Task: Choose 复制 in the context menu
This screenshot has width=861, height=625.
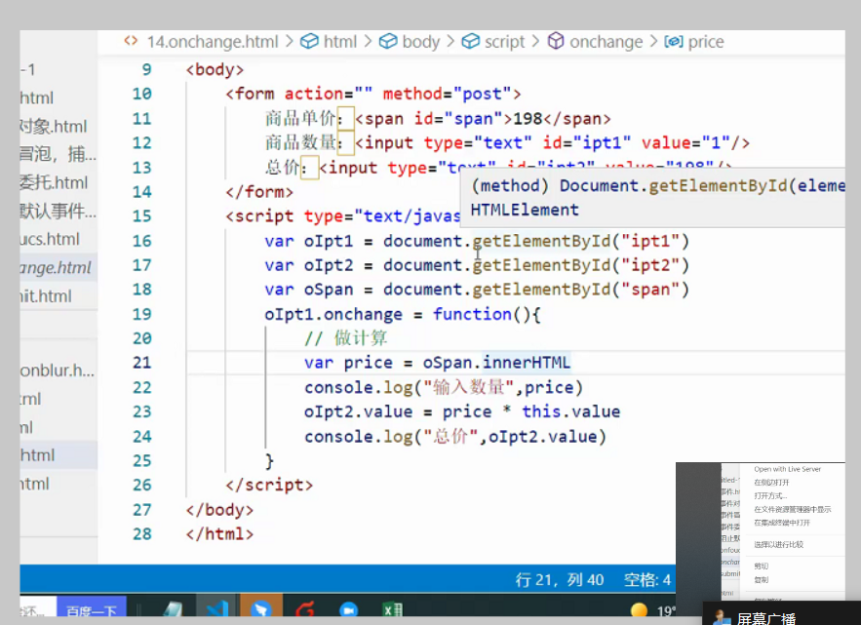Action: pos(761,579)
